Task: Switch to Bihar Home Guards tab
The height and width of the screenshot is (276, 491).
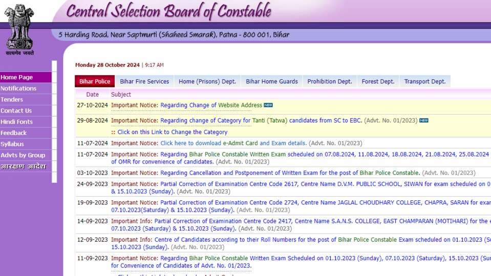Action: (x=272, y=81)
